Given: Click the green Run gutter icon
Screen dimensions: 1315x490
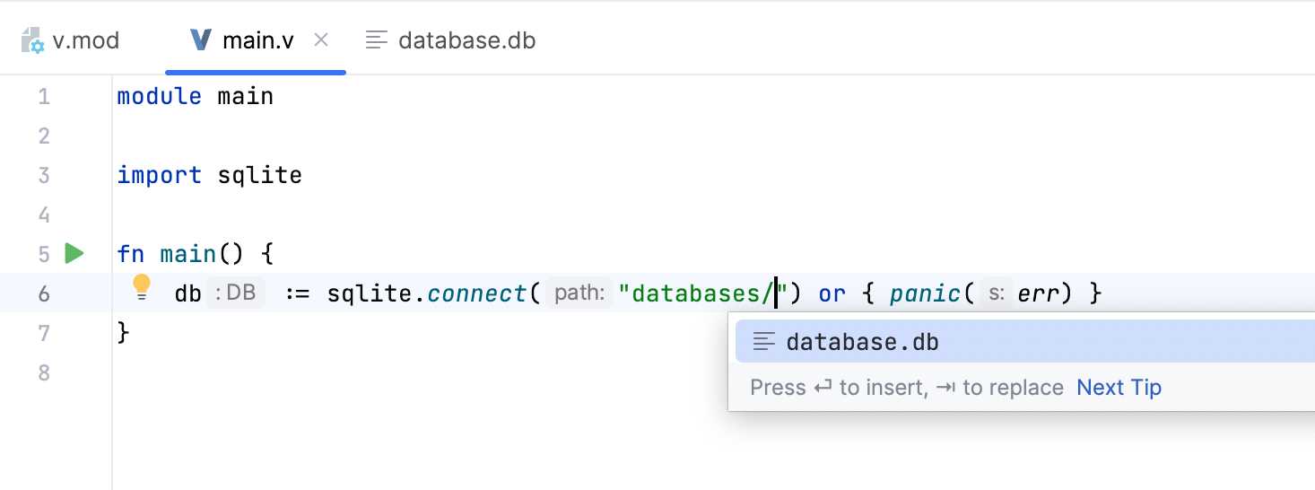Looking at the screenshot, I should (x=74, y=254).
